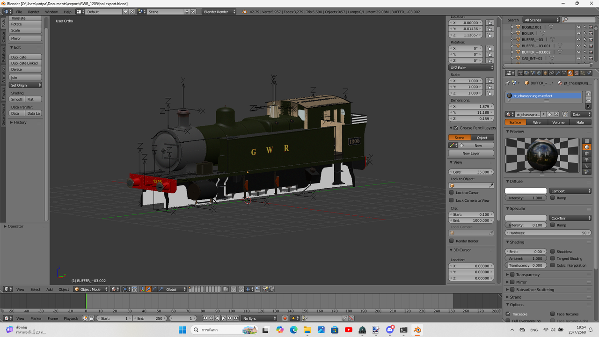This screenshot has width=599, height=337.
Task: Toggle visibility eye for BOILER object
Action: coord(578,33)
